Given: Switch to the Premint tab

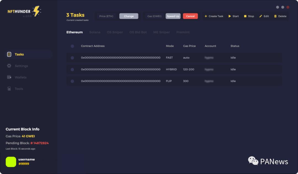Looking at the screenshot, I should [x=183, y=32].
